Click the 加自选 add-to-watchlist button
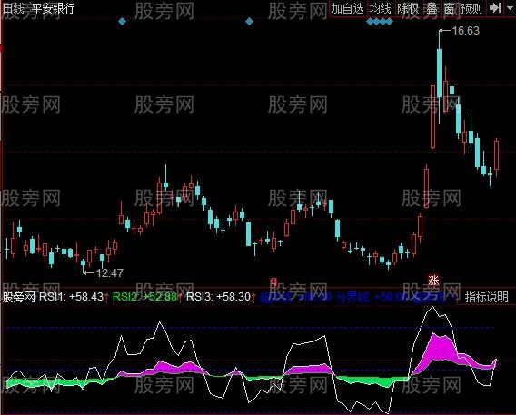 point(348,8)
